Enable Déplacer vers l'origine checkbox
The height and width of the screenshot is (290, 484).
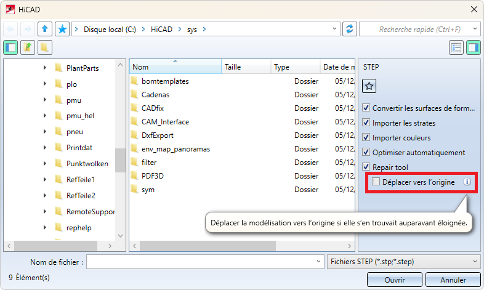click(x=376, y=182)
